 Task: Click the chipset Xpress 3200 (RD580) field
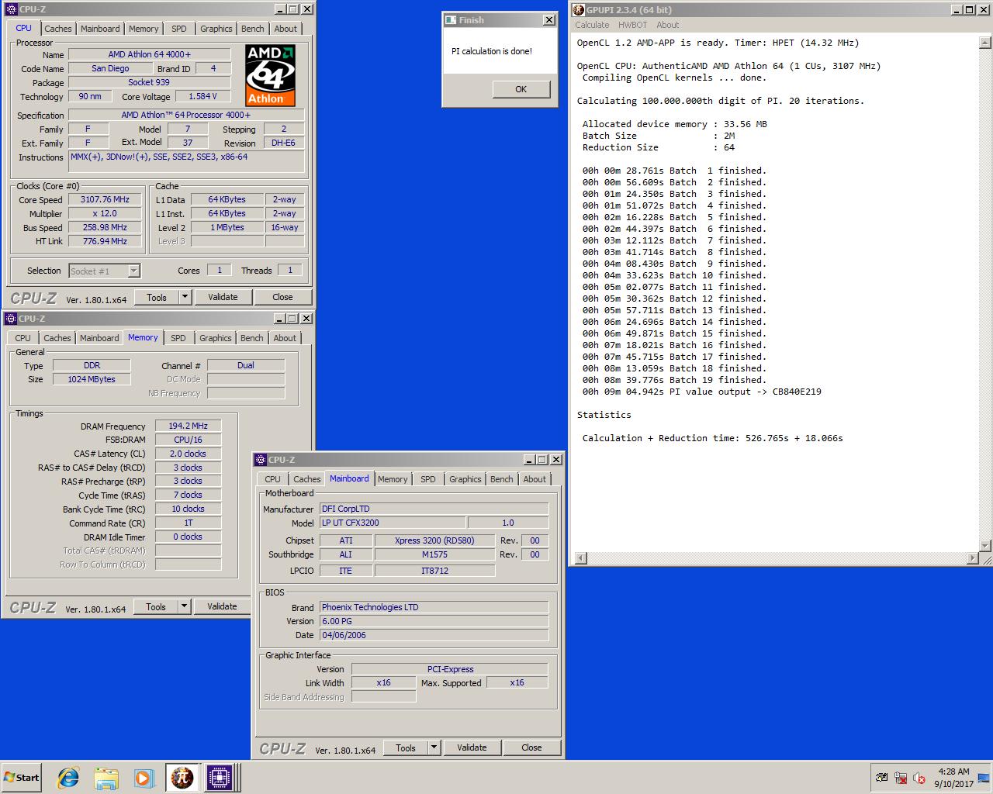click(x=434, y=540)
